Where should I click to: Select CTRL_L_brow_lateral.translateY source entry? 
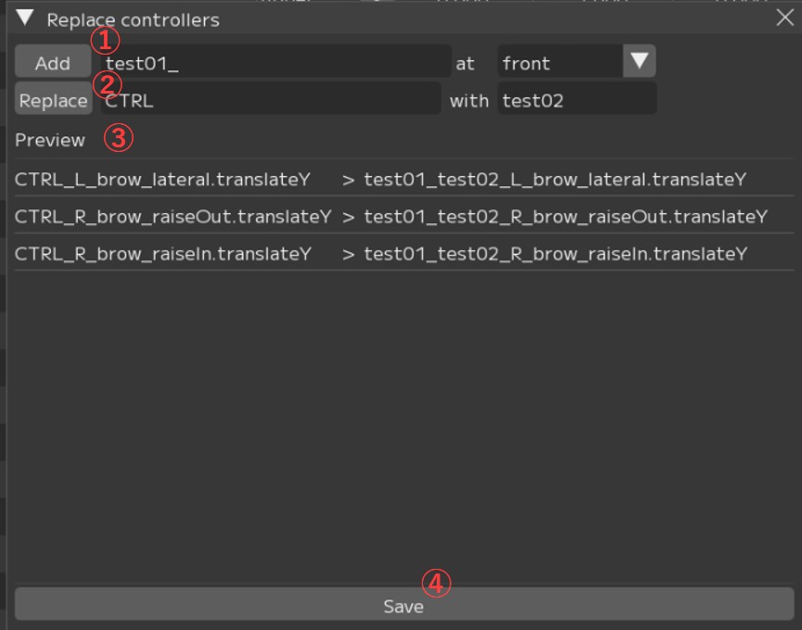point(162,180)
